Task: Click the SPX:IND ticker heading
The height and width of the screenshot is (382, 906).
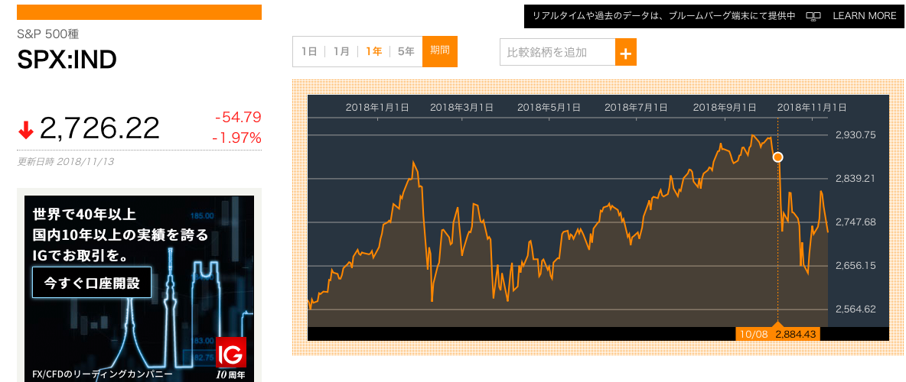Action: [x=67, y=60]
